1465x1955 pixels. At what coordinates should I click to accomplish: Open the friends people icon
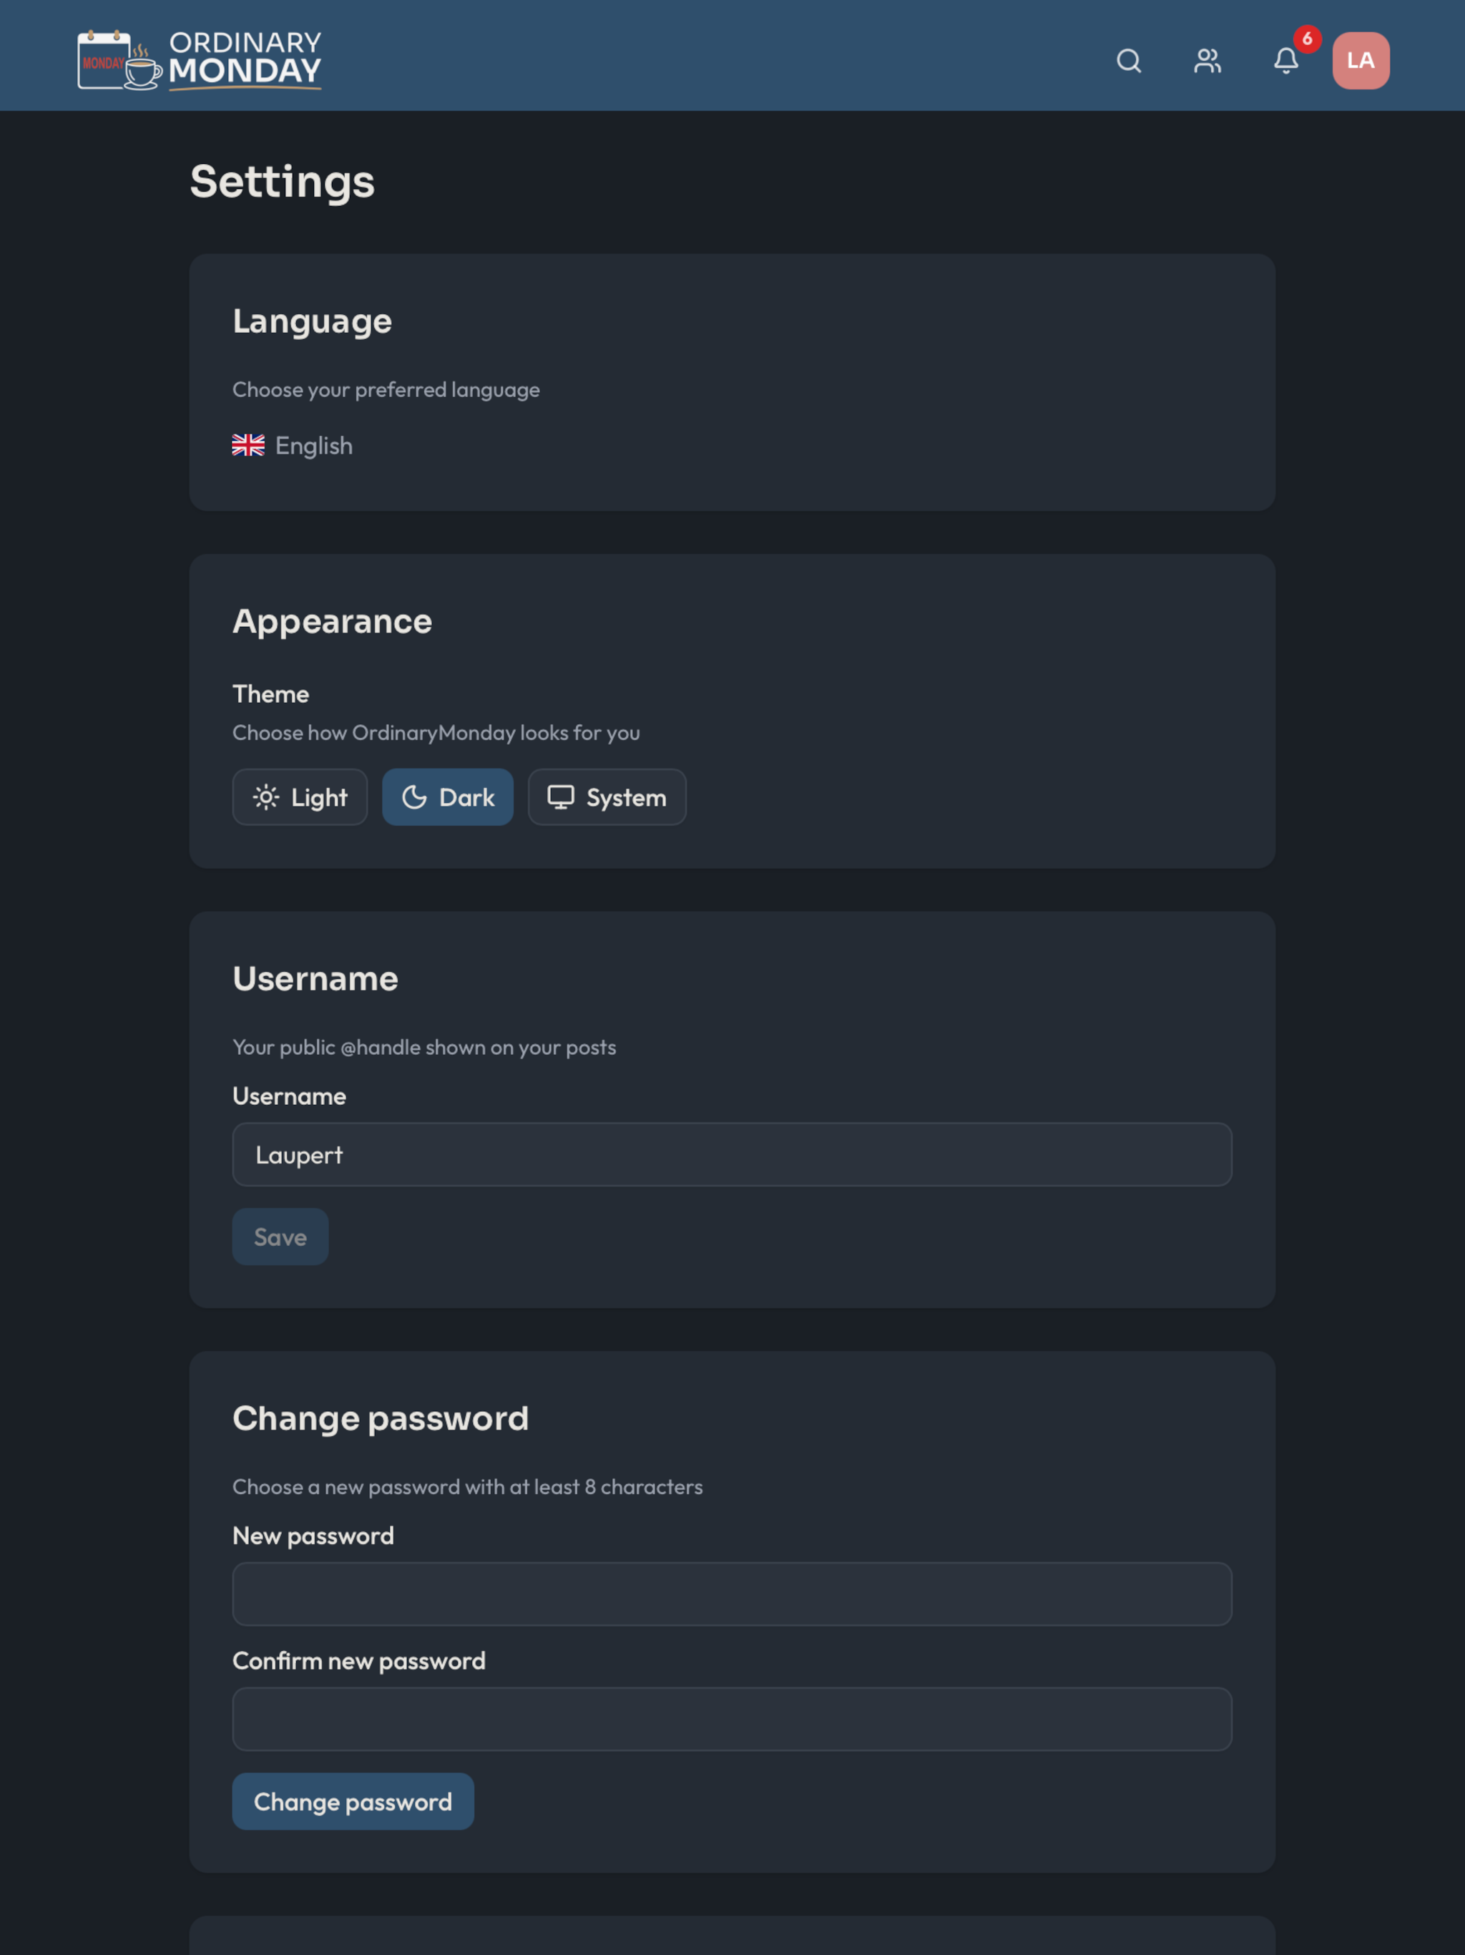point(1207,61)
